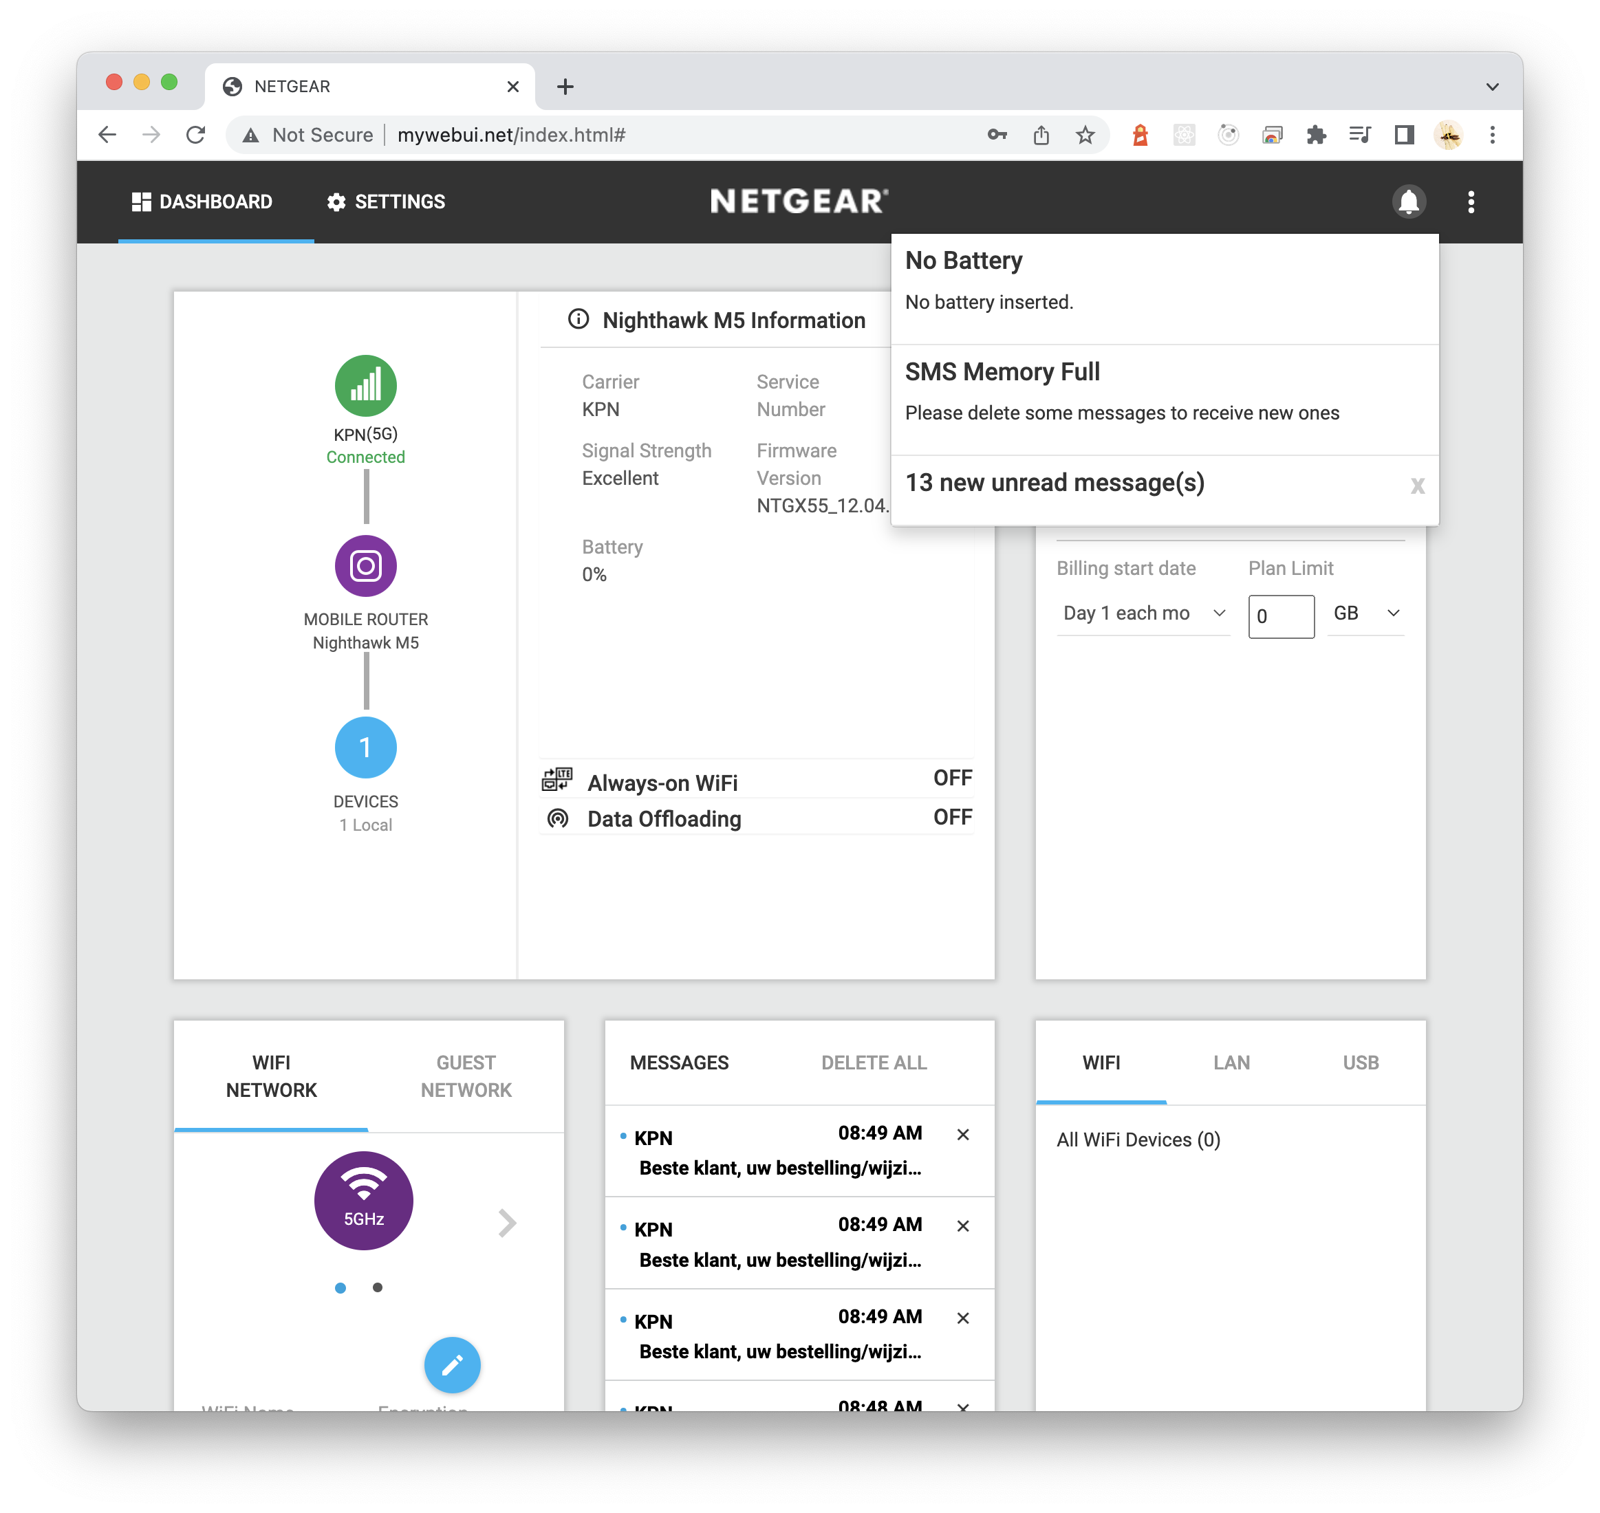
Task: Switch to the USB devices tab
Action: pyautogui.click(x=1361, y=1062)
